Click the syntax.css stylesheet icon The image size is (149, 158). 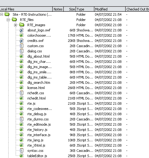(x=21, y=151)
